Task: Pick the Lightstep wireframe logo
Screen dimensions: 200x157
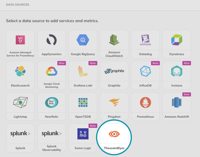Action: tap(20, 102)
